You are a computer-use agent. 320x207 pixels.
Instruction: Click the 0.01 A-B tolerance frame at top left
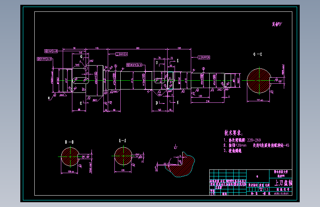point(51,51)
